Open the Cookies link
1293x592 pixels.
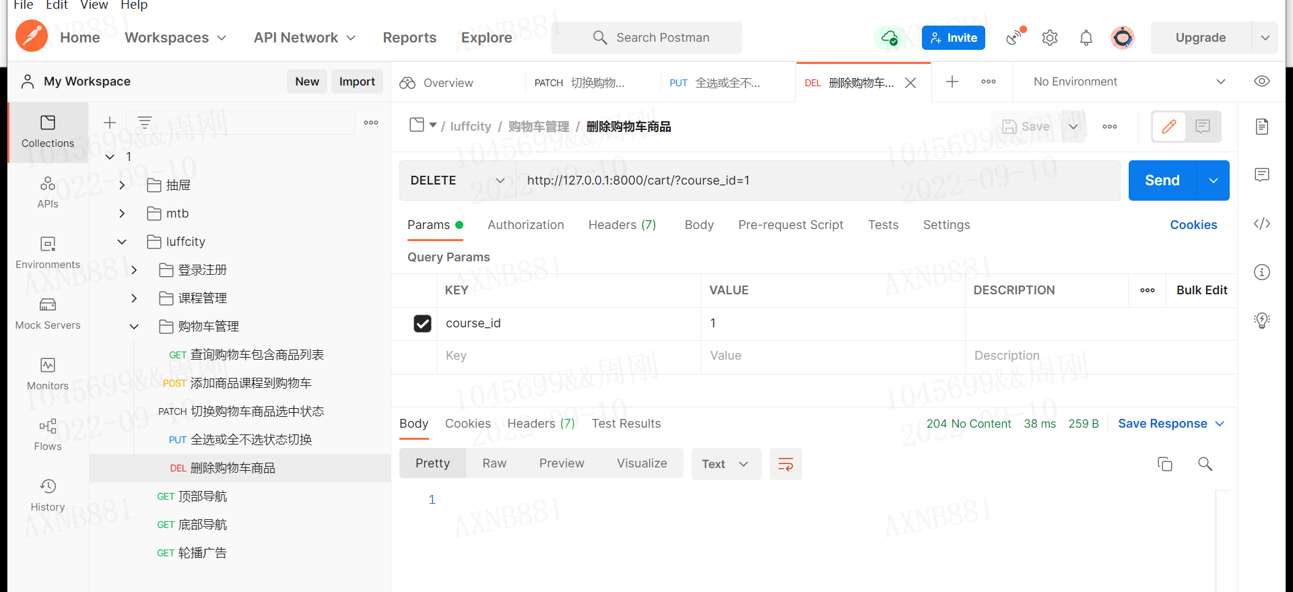tap(1193, 225)
